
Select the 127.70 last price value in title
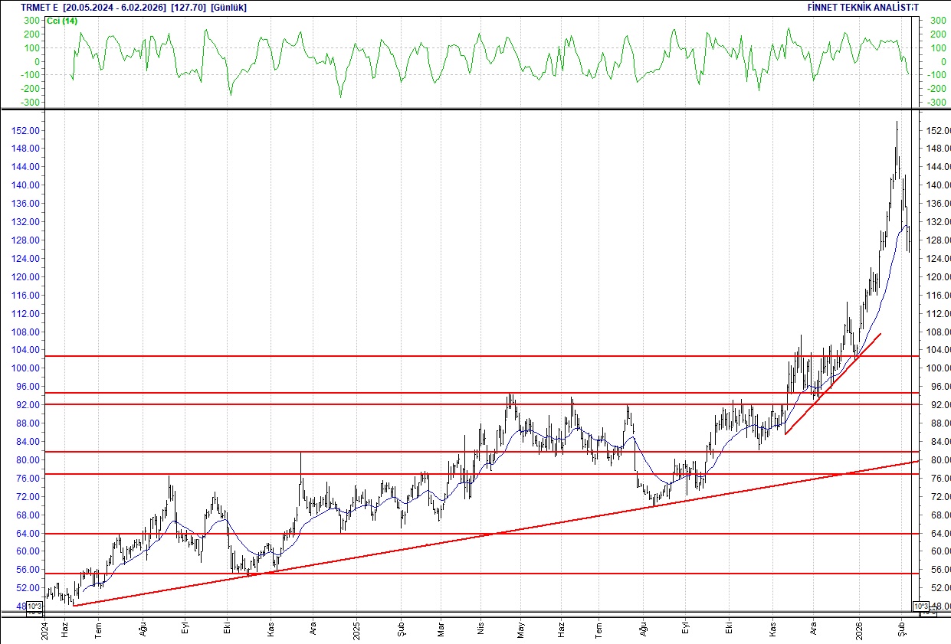(x=187, y=7)
